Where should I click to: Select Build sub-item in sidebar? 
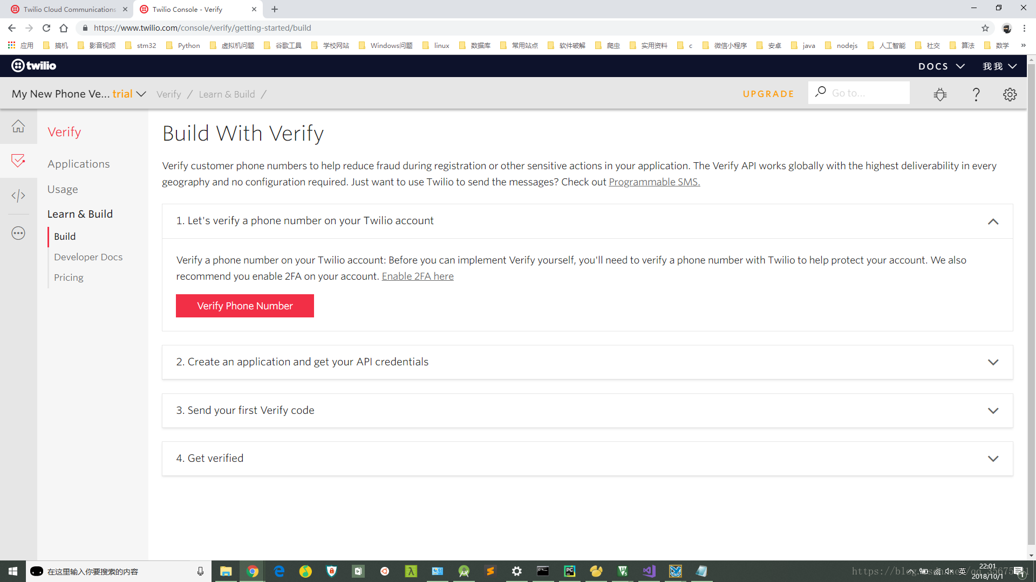pyautogui.click(x=65, y=237)
